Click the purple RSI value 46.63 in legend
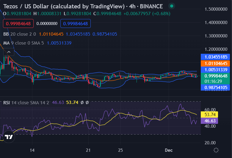 (58, 102)
